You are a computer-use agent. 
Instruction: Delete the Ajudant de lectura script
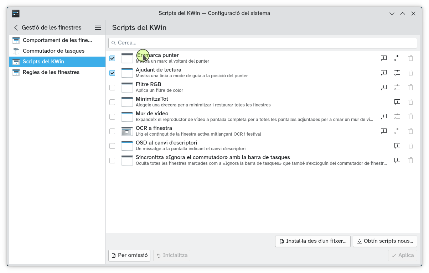(411, 73)
